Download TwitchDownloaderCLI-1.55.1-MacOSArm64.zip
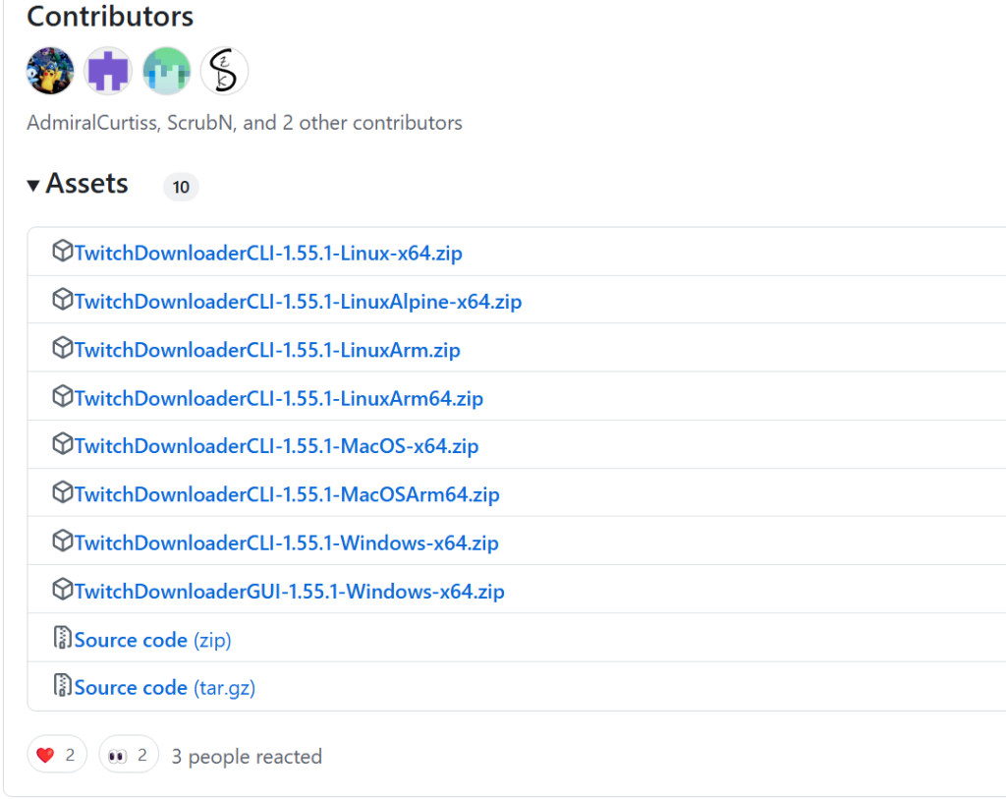Viewport: 1006px width, 799px height. [286, 494]
